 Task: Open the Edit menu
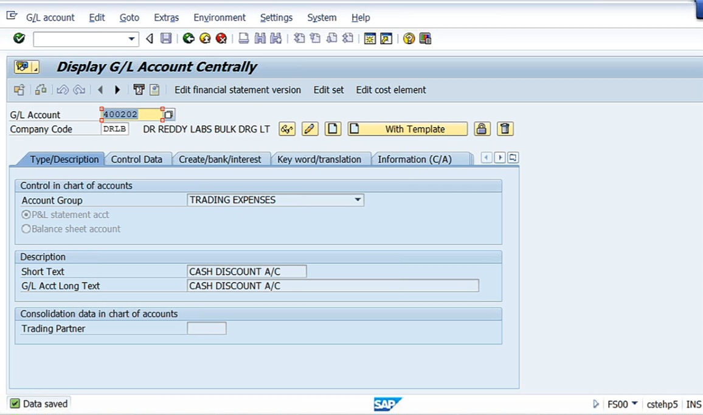click(97, 18)
